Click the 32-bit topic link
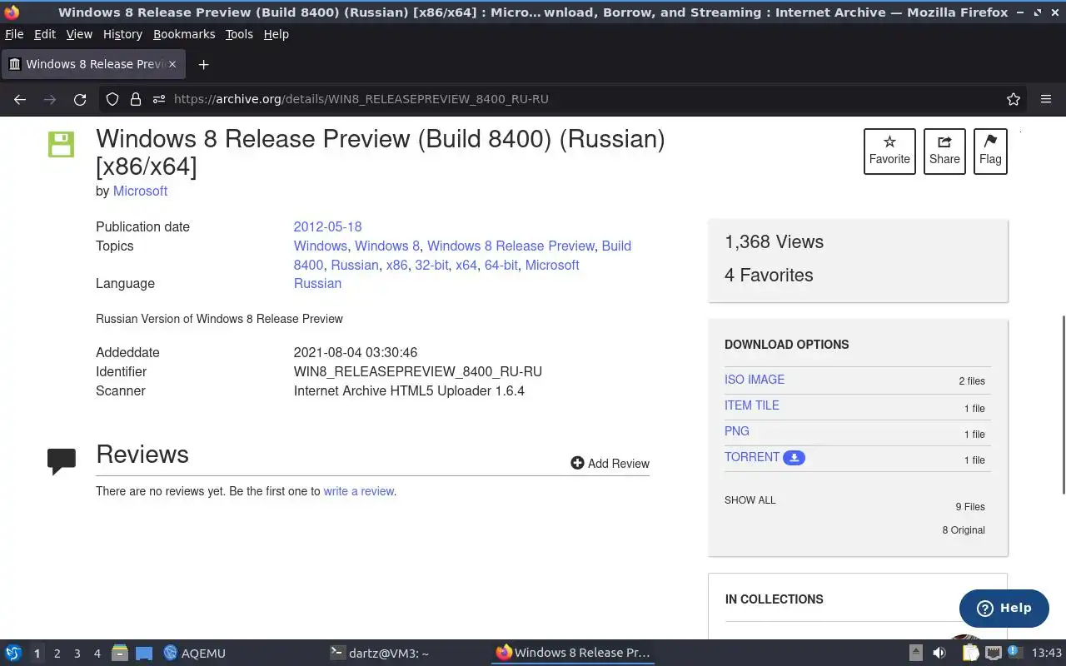Image resolution: width=1066 pixels, height=666 pixels. click(431, 265)
